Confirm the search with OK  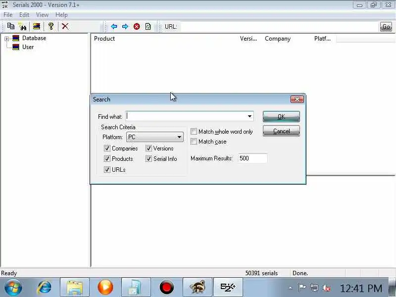point(281,116)
